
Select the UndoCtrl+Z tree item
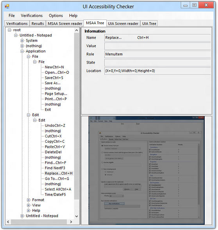pyautogui.click(x=55, y=126)
